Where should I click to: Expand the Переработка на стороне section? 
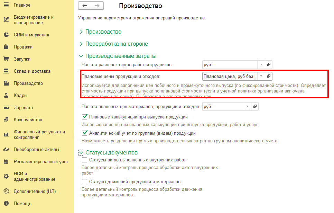(x=81, y=44)
